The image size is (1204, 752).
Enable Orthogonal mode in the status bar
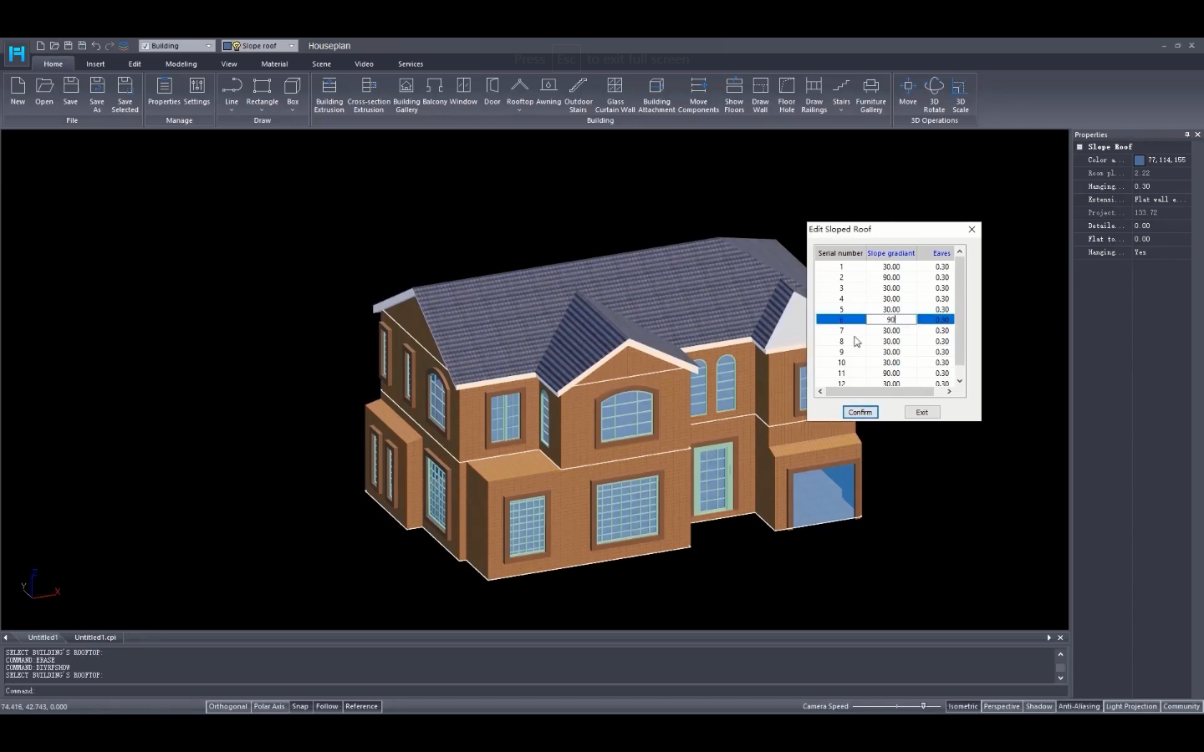point(227,706)
